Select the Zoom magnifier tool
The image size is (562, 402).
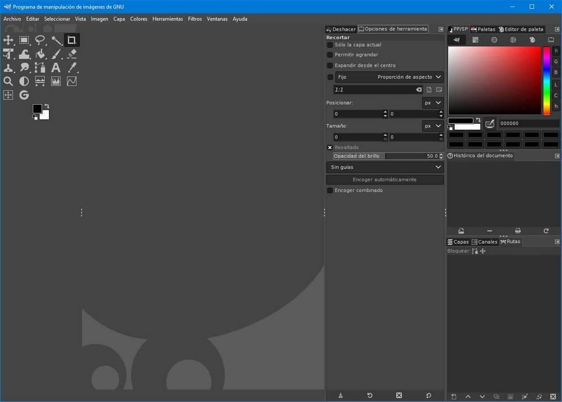(8, 81)
